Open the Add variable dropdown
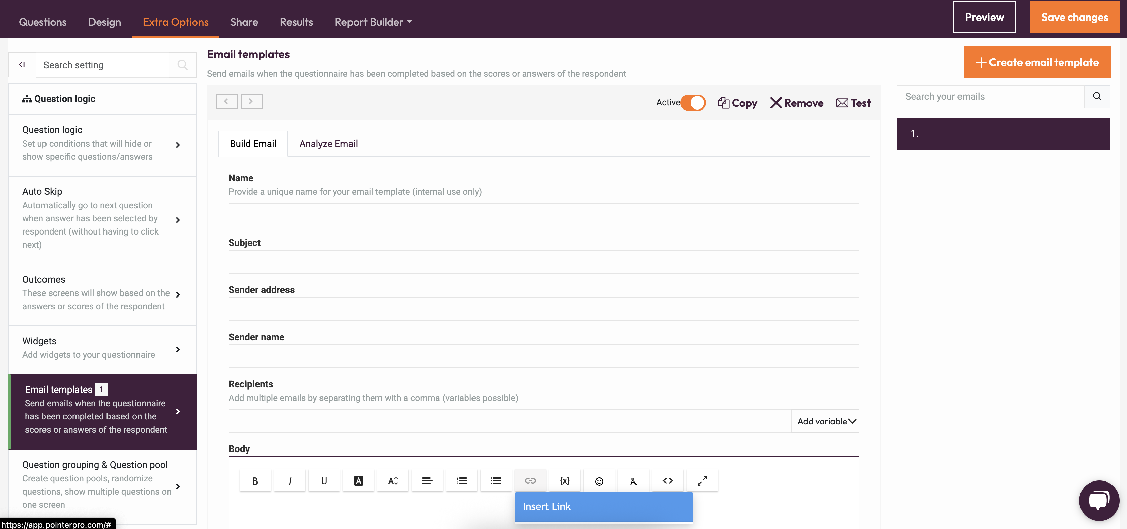The height and width of the screenshot is (529, 1127). (826, 421)
